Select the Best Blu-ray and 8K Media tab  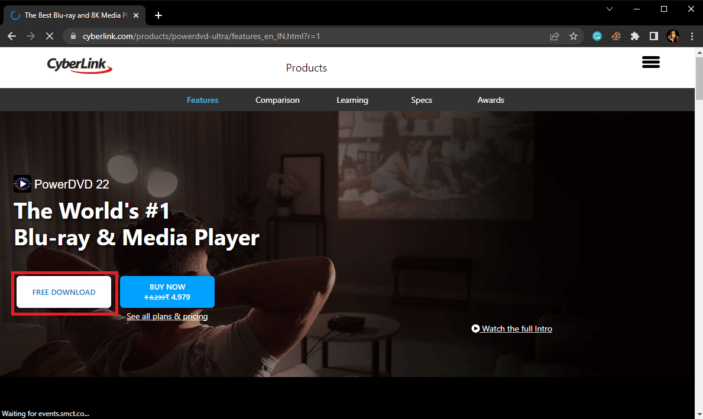[x=74, y=15]
